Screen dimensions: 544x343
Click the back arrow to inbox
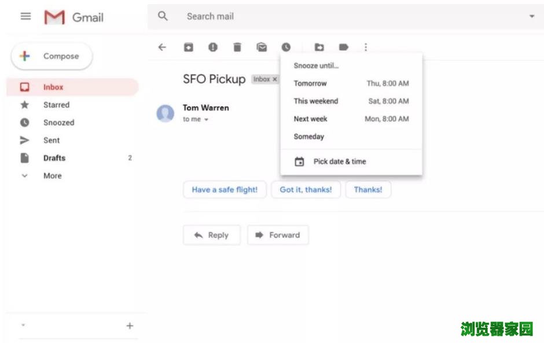click(x=162, y=47)
